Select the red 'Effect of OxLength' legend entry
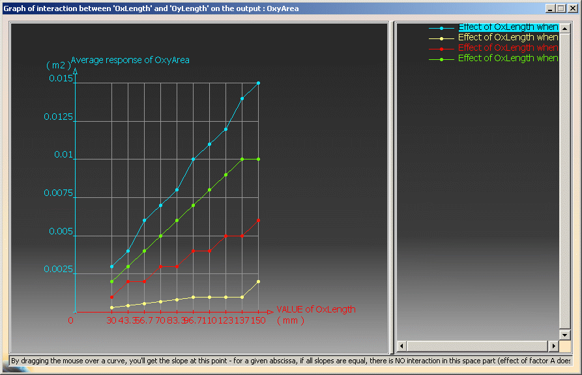Image resolution: width=582 pixels, height=375 pixels. coord(508,48)
